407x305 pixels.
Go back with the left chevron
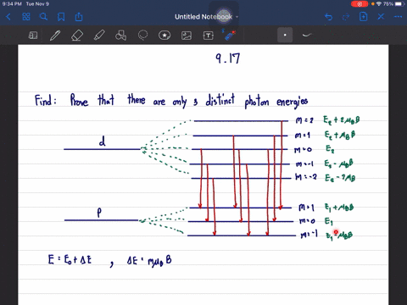click(8, 17)
